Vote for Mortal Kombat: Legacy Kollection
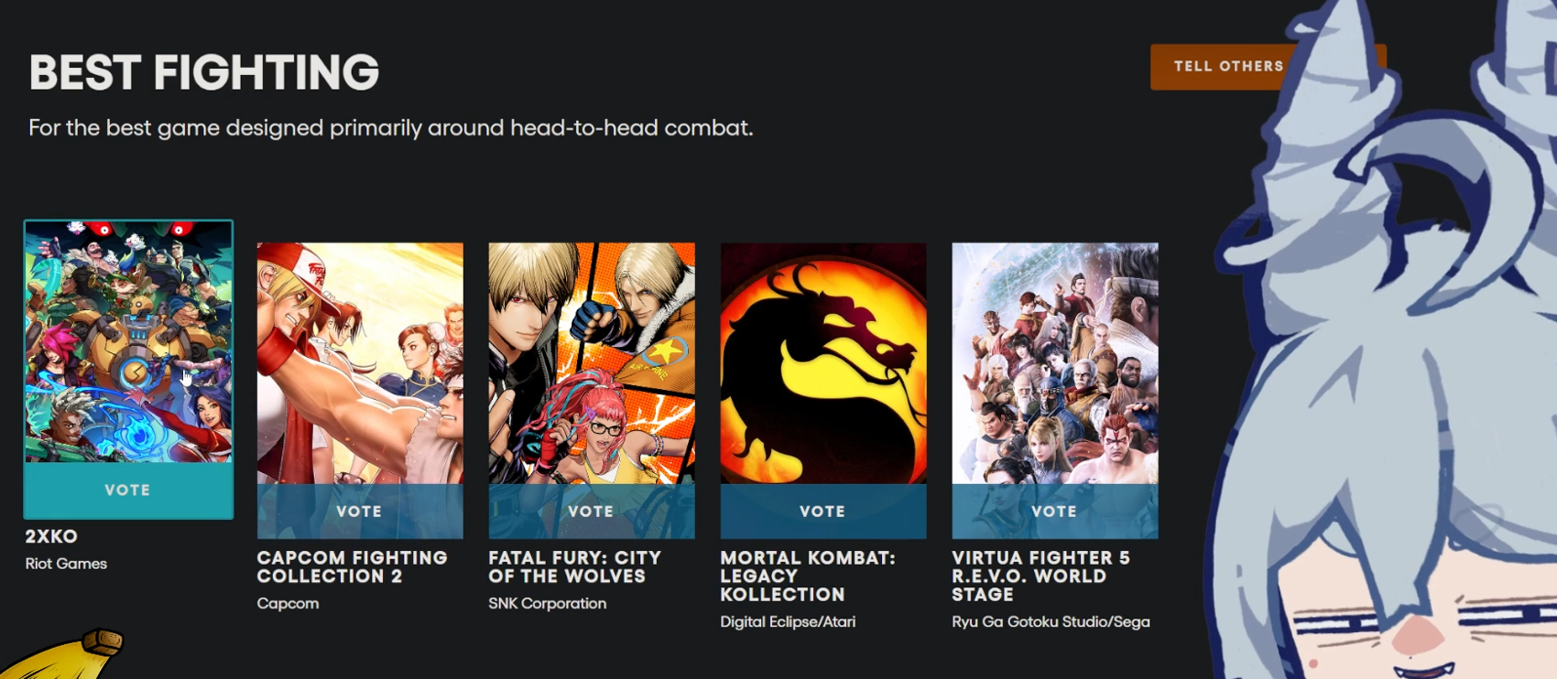This screenshot has width=1557, height=679. click(823, 511)
